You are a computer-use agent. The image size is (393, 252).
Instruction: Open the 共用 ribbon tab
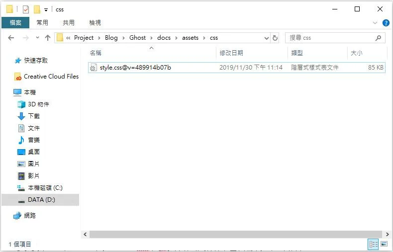[x=68, y=23]
